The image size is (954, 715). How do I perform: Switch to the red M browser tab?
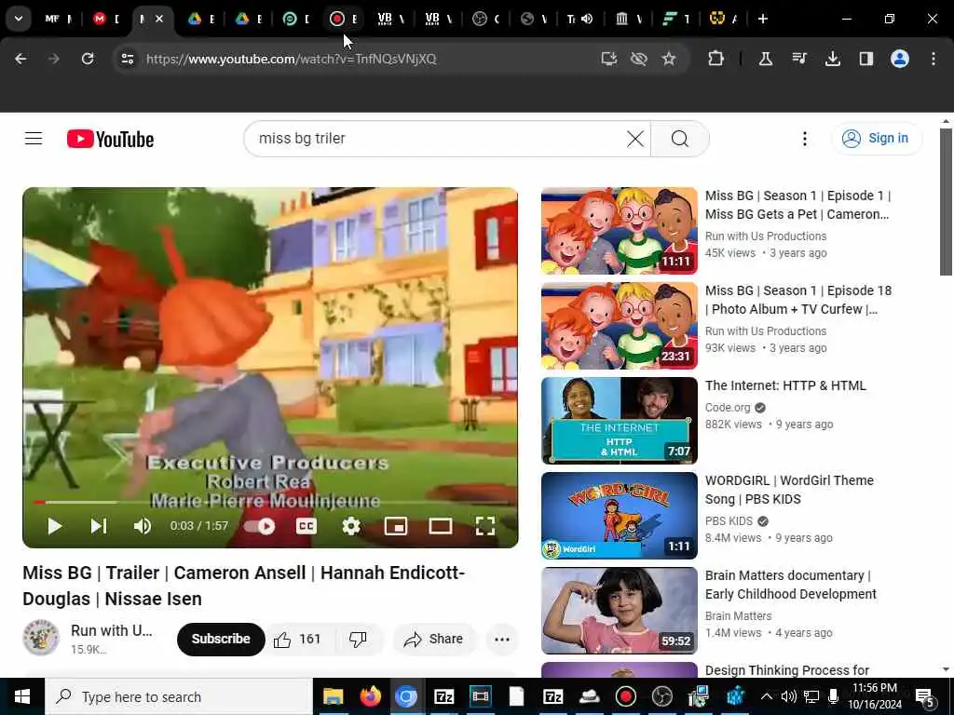coord(106,19)
